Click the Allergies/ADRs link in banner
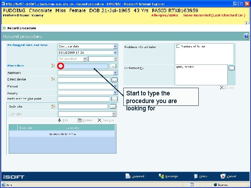 point(165,15)
